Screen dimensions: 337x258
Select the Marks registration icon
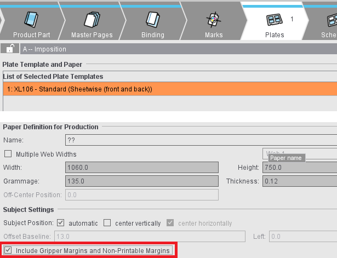pyautogui.click(x=214, y=20)
